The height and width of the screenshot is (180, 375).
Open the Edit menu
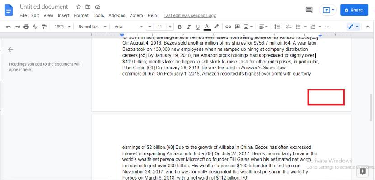pos(35,15)
